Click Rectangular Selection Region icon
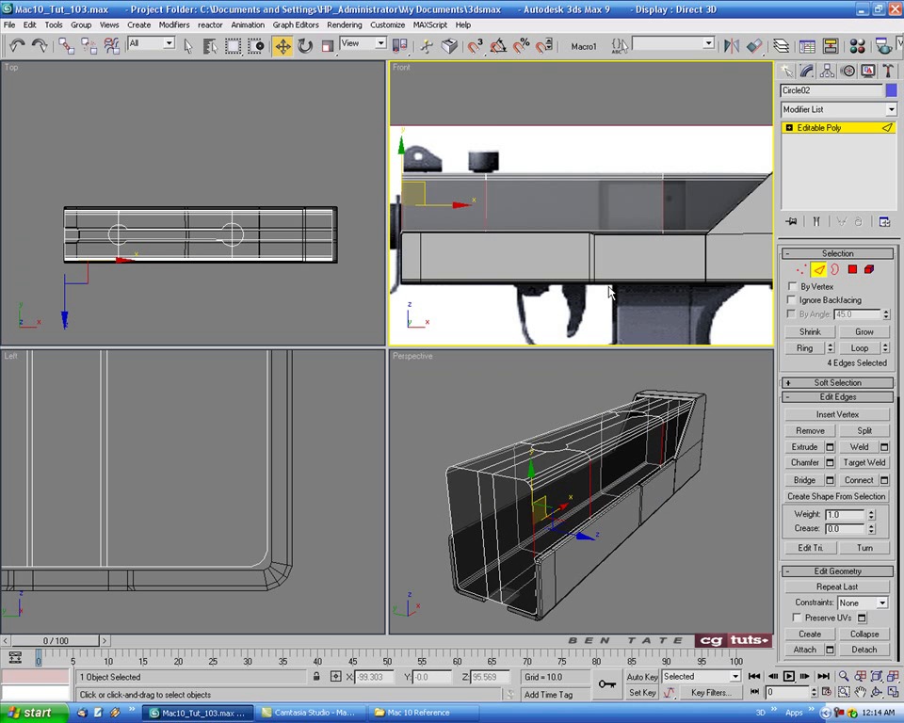The image size is (904, 723). (233, 46)
